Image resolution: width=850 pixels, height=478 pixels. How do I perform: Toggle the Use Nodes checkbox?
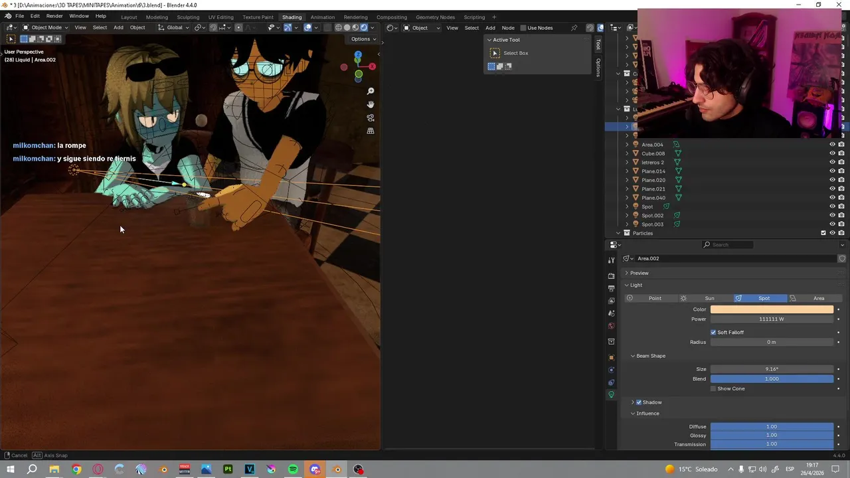coord(523,28)
